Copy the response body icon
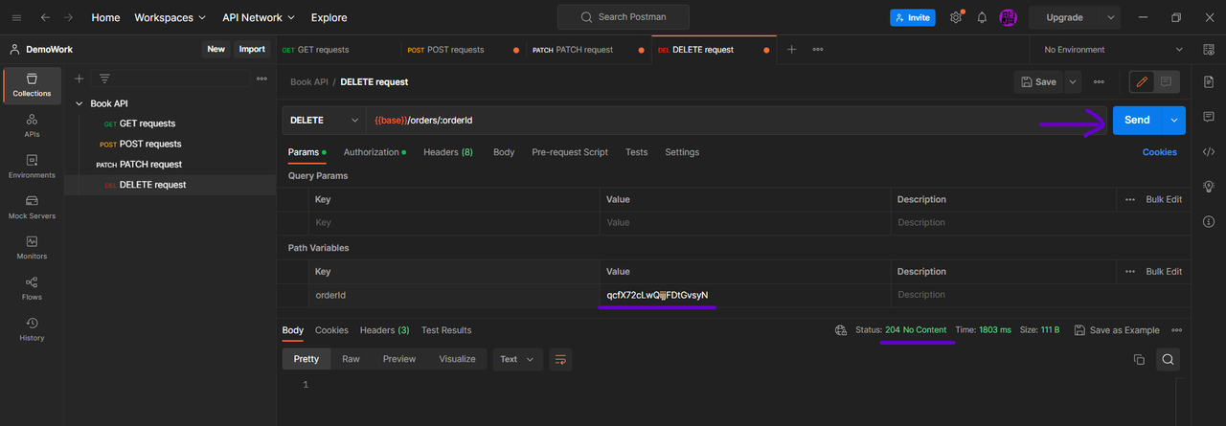Screen dimensions: 1226x426 coord(1139,359)
